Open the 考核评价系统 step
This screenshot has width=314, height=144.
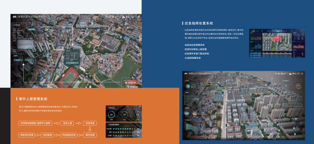[27, 135]
